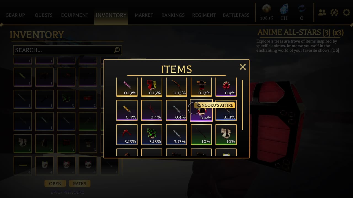Click the Rates button
Viewport: 353px width, 198px height.
(x=80, y=184)
